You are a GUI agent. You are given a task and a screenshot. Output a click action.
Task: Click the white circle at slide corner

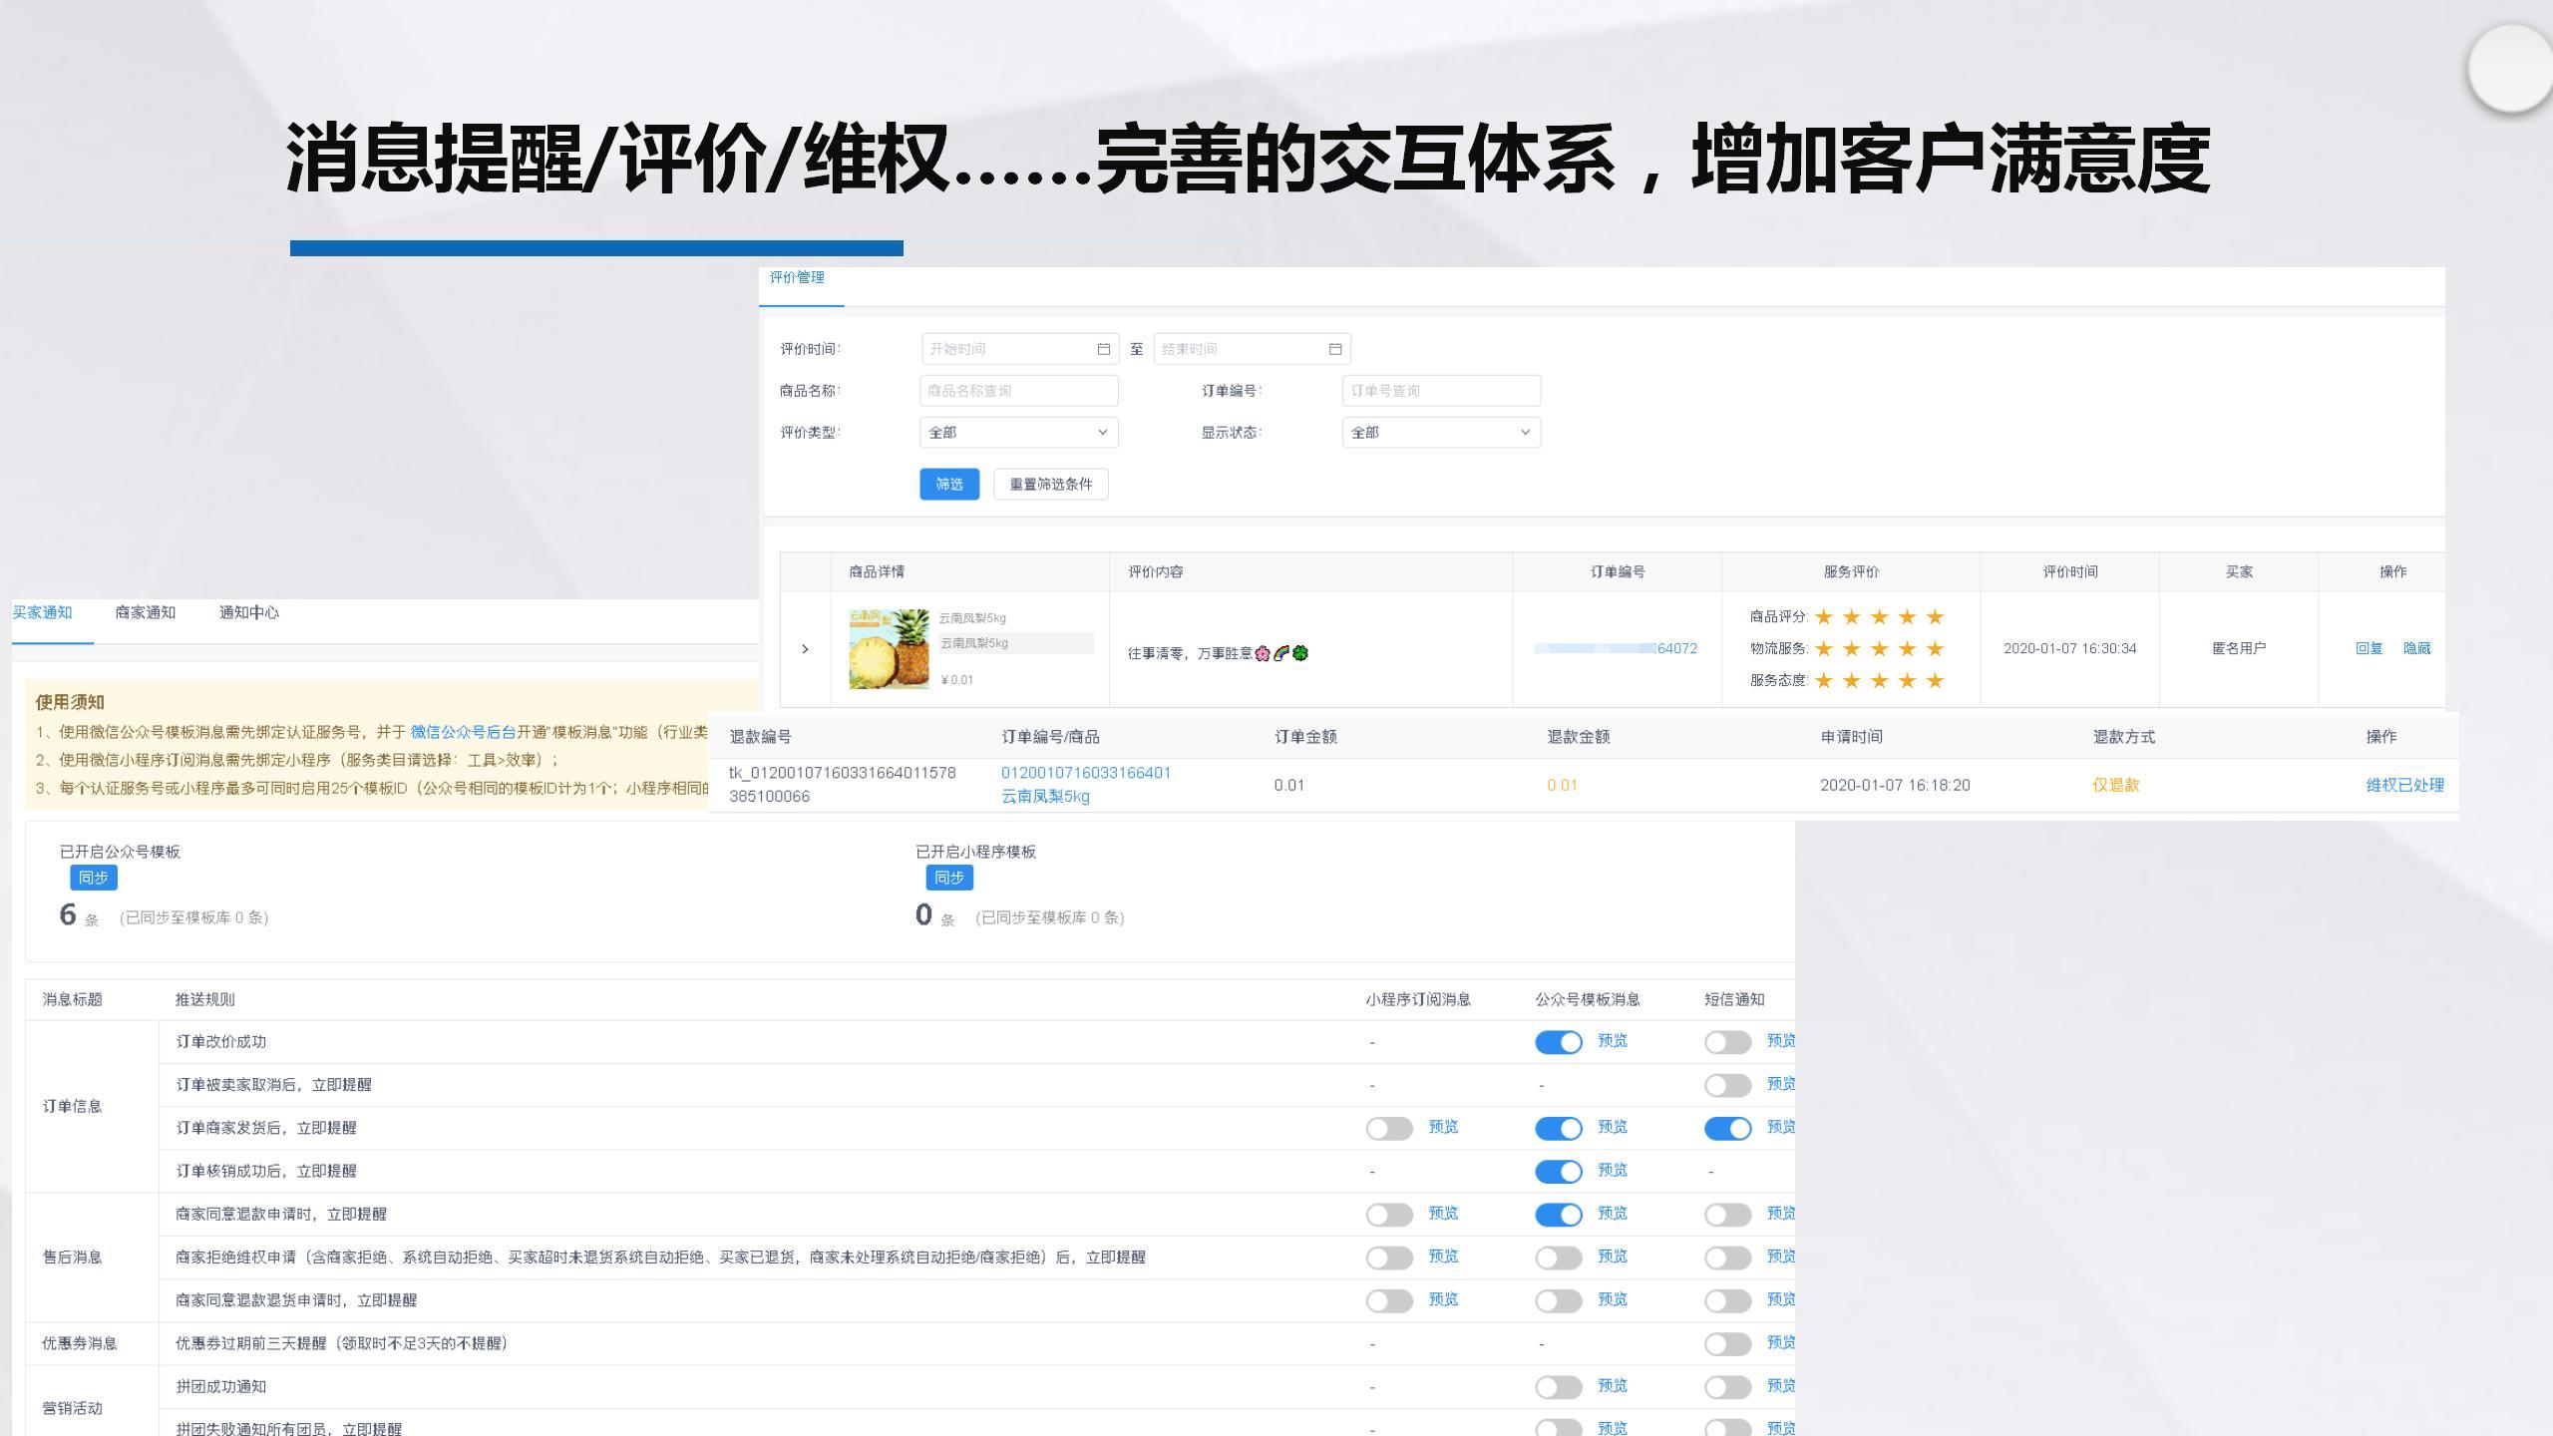(2510, 68)
